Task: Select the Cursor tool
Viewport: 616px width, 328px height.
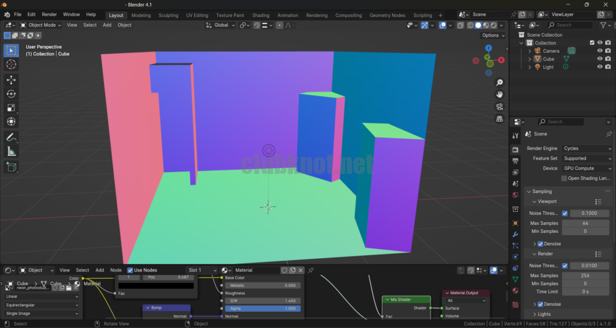Action: point(11,64)
